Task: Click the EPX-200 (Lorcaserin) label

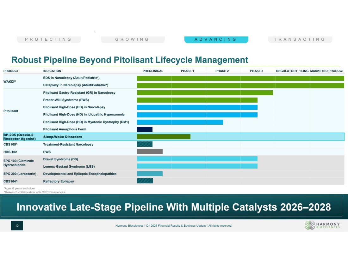Action: 20,174
